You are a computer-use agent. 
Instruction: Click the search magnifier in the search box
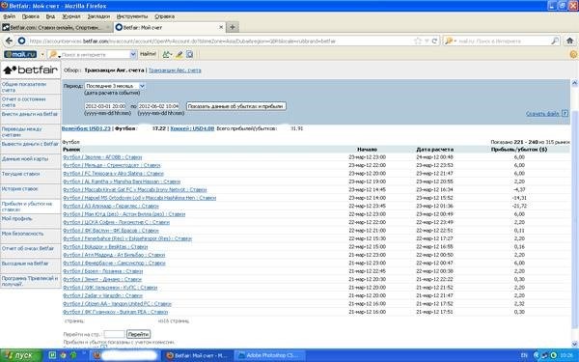point(555,41)
